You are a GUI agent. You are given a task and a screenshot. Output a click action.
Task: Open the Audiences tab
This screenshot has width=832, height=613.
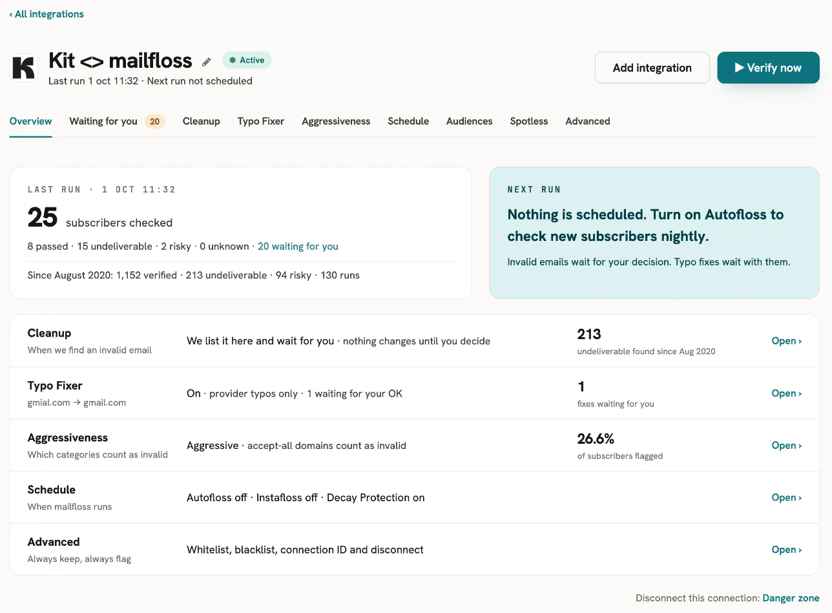470,121
